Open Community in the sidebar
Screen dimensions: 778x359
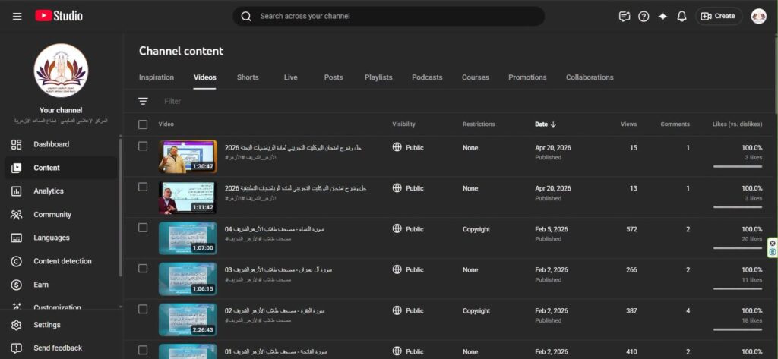pos(61,215)
